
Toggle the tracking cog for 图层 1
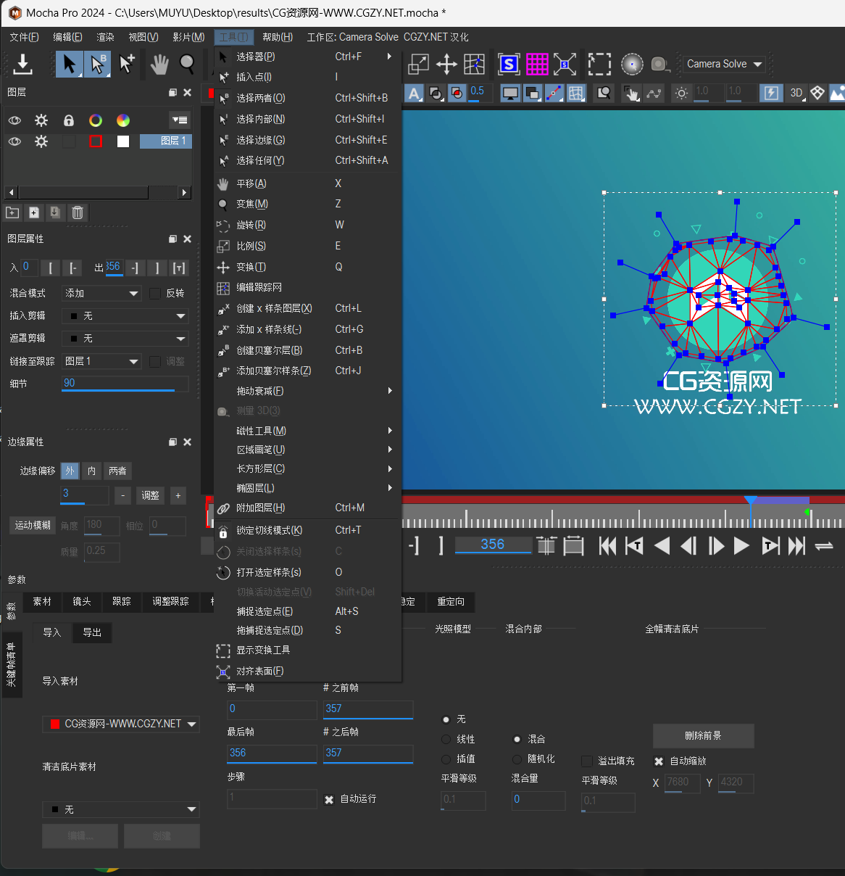41,141
